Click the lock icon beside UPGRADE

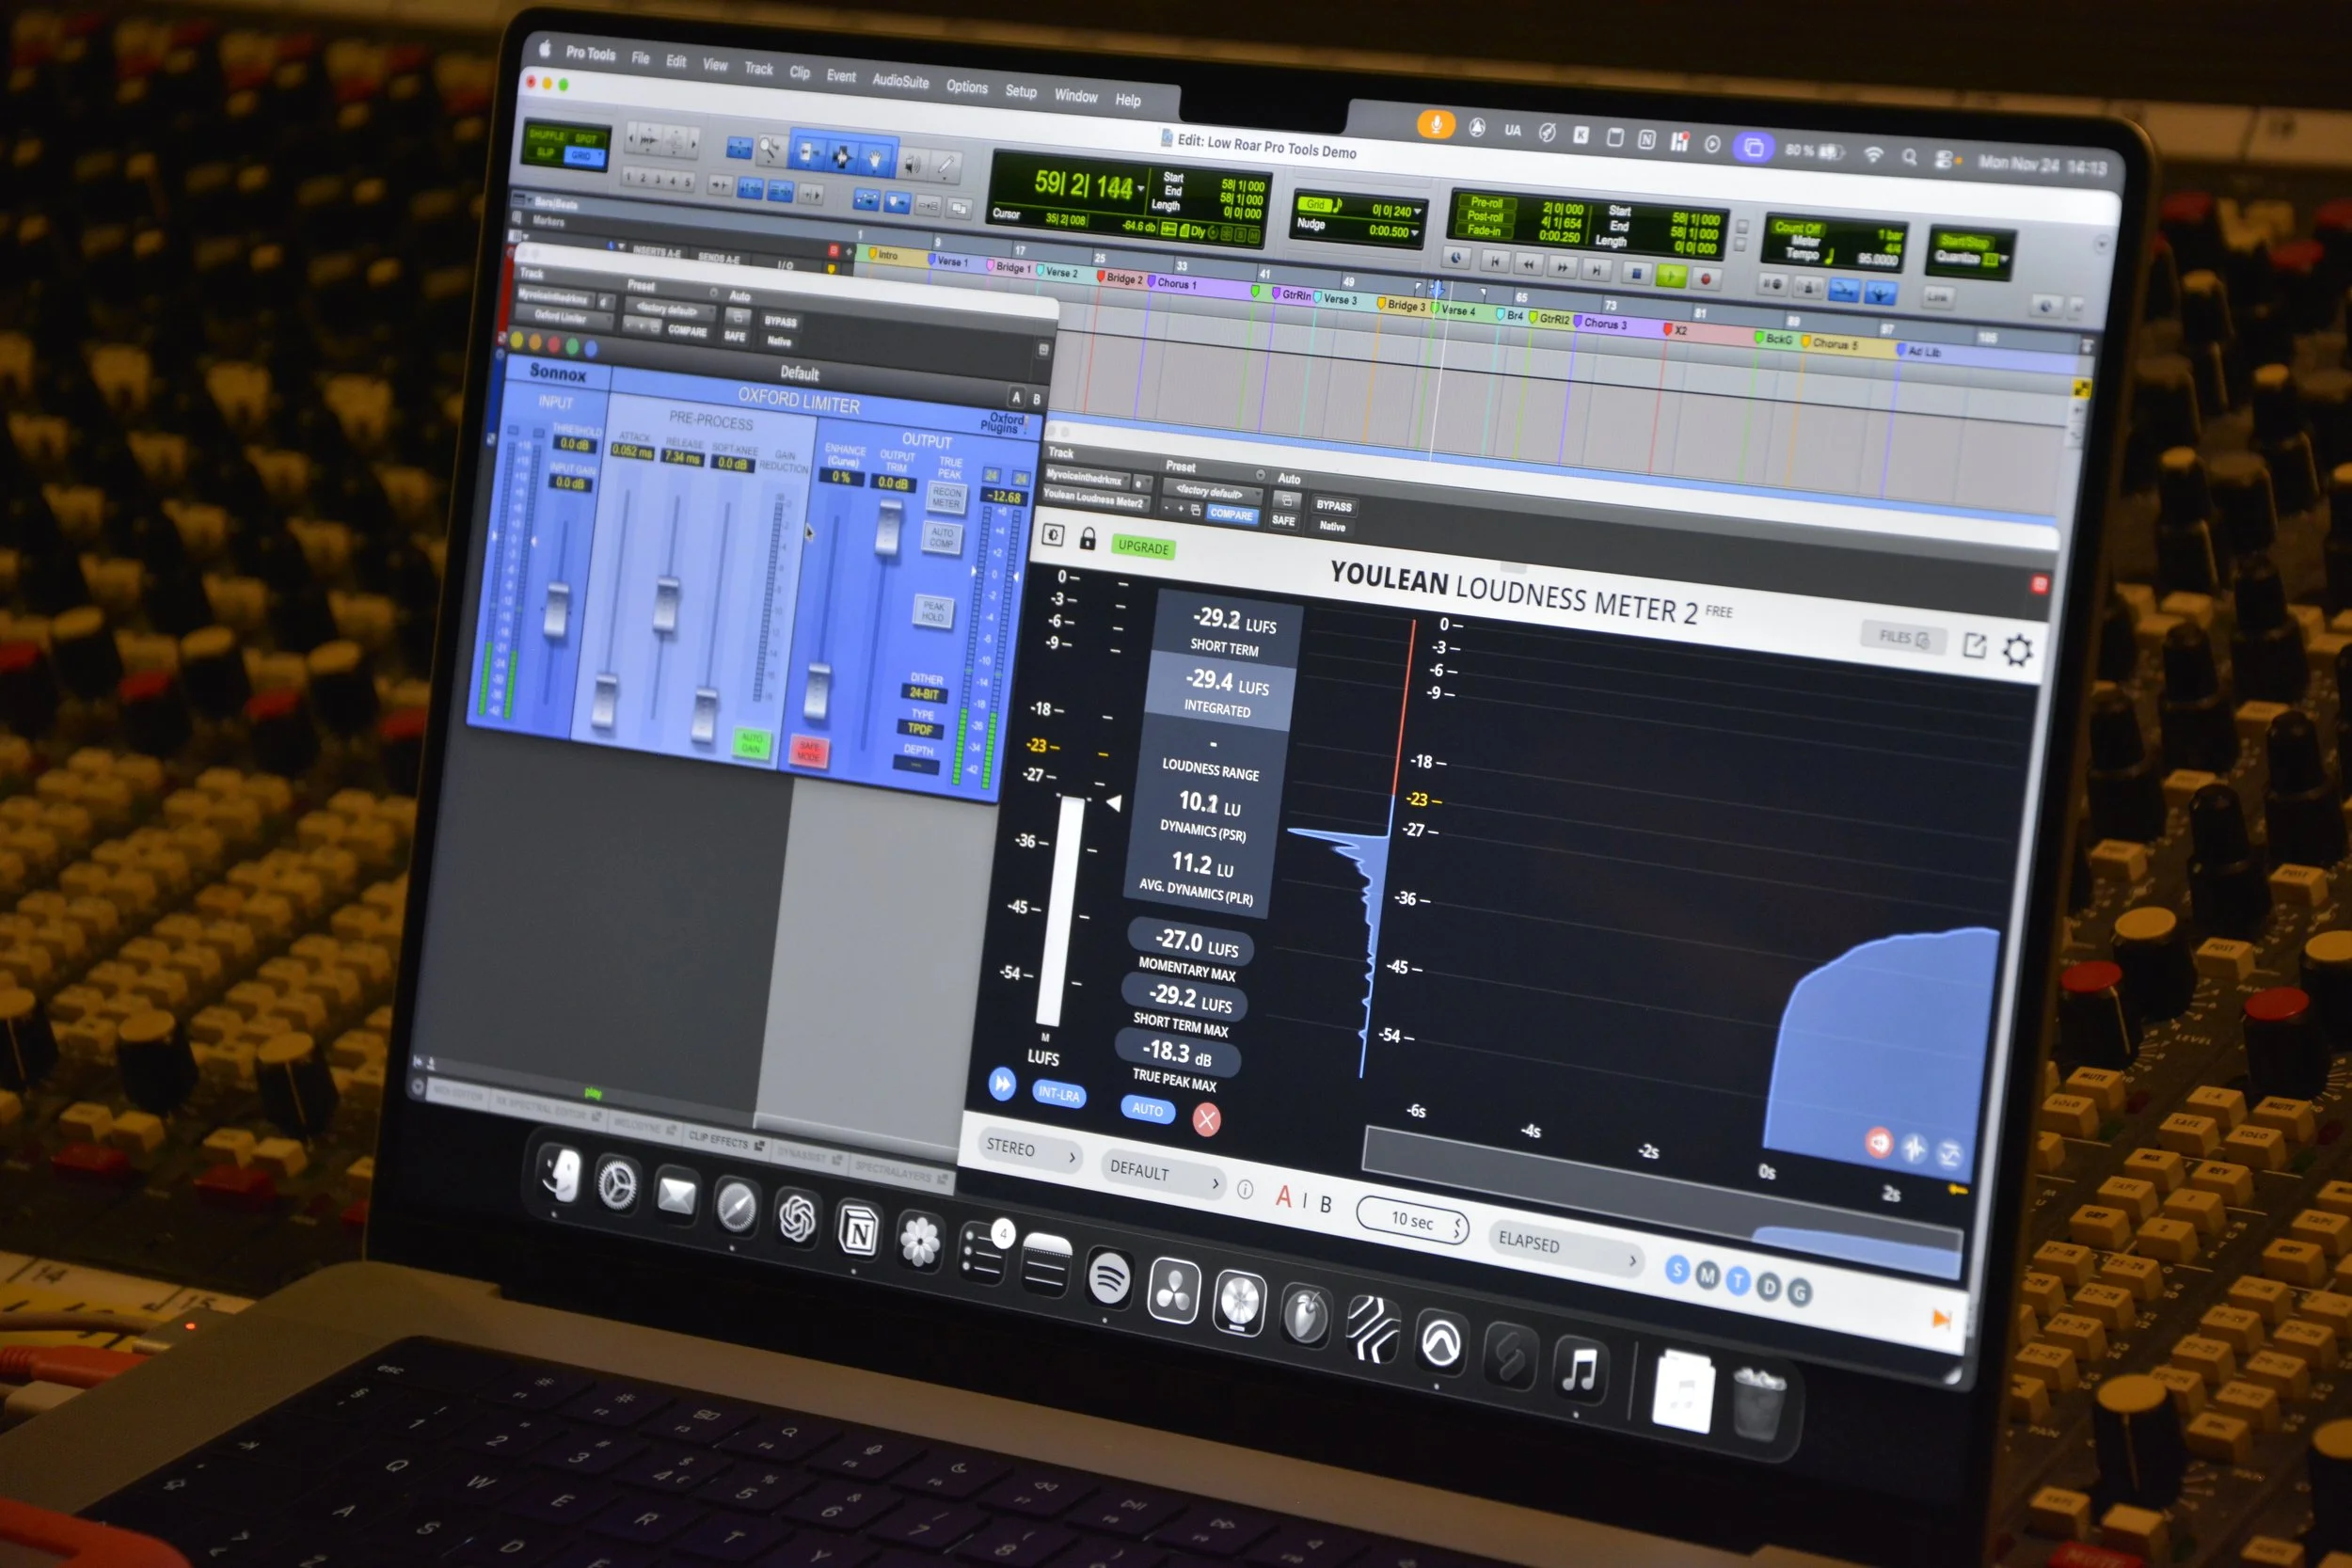click(x=1088, y=539)
